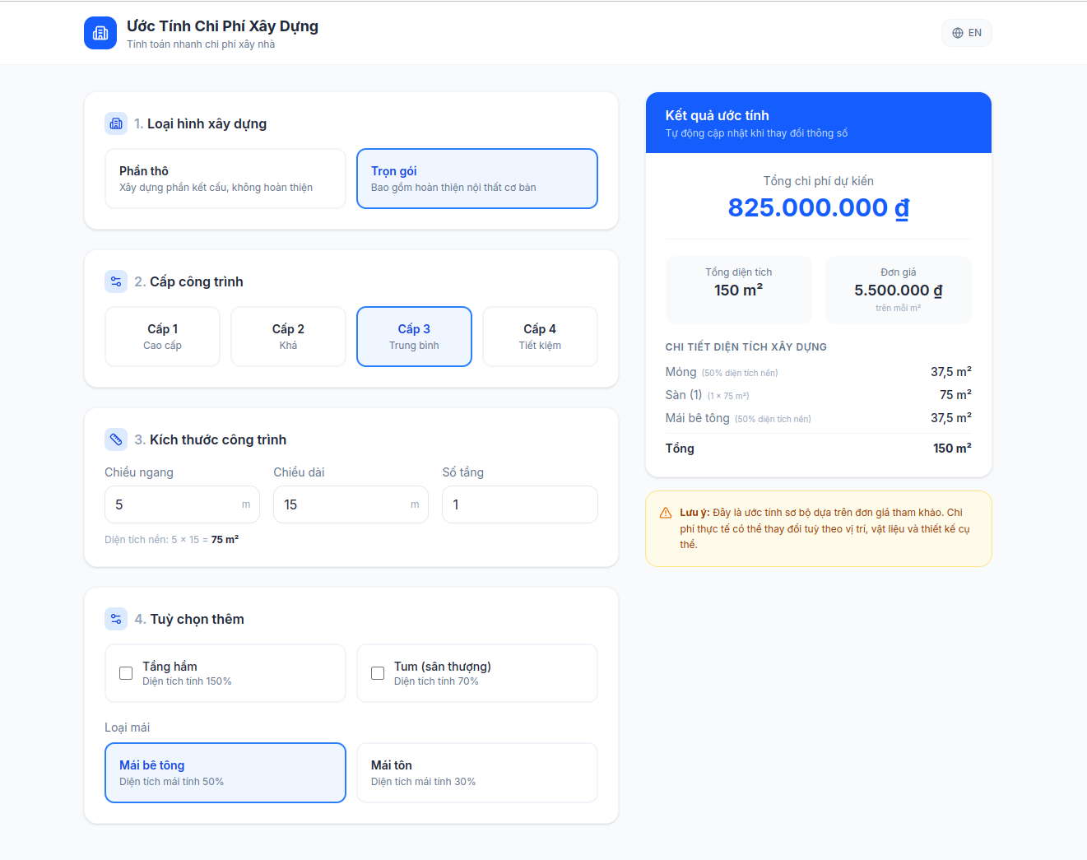The image size is (1087, 860).
Task: Focus the Chiều dài length input
Action: 341,504
